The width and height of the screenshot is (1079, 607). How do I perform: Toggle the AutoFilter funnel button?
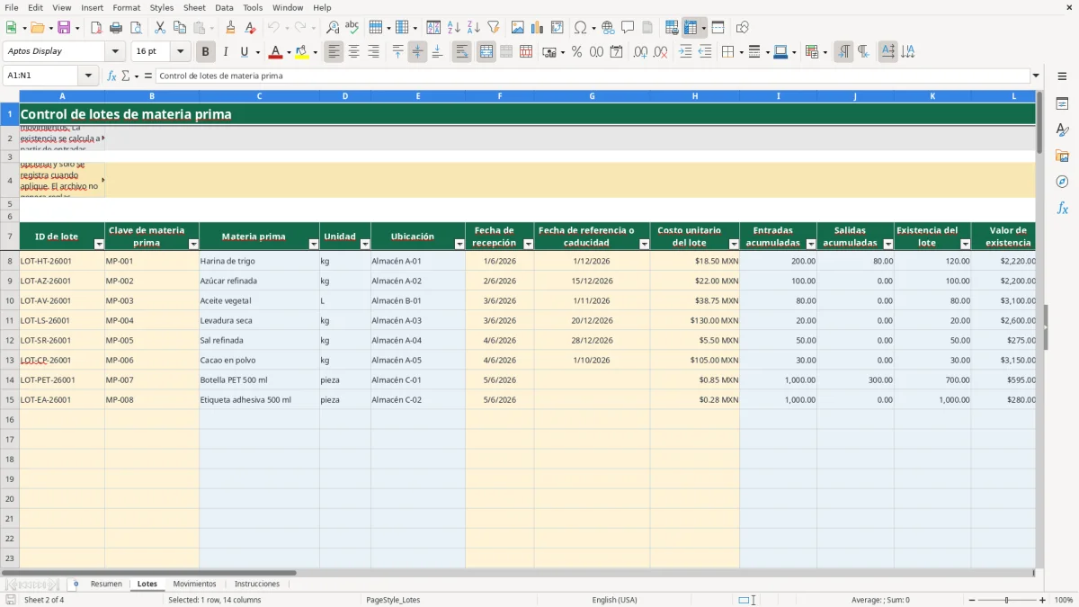click(x=493, y=28)
